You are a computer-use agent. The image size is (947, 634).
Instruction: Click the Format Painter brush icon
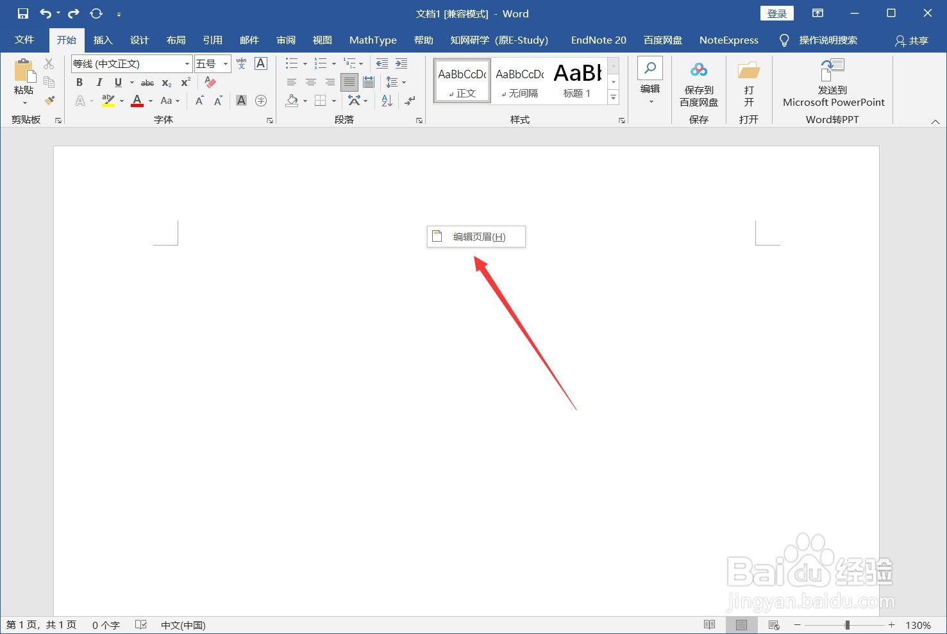coord(49,101)
